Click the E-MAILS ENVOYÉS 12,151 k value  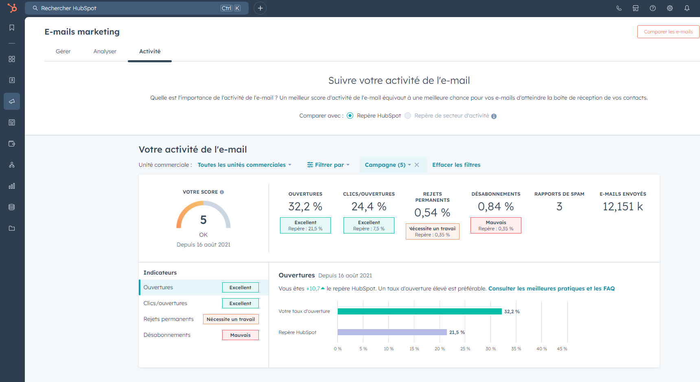click(x=623, y=207)
